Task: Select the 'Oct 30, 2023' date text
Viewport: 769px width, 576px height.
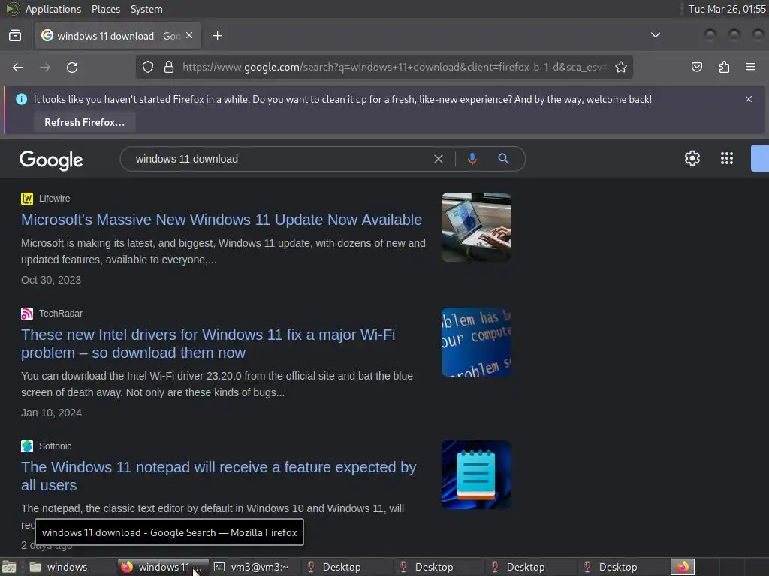Action: pos(51,280)
